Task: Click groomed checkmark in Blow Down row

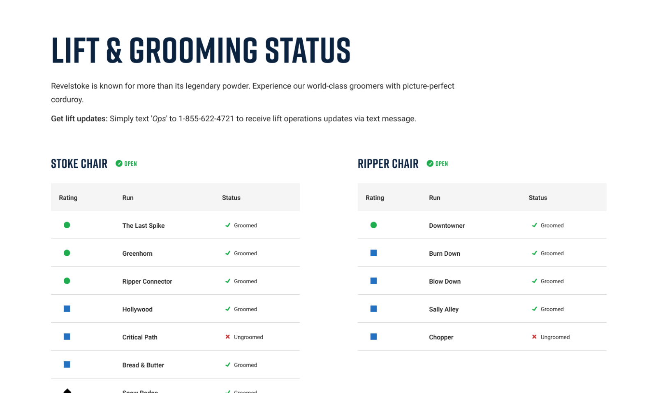Action: pos(534,281)
